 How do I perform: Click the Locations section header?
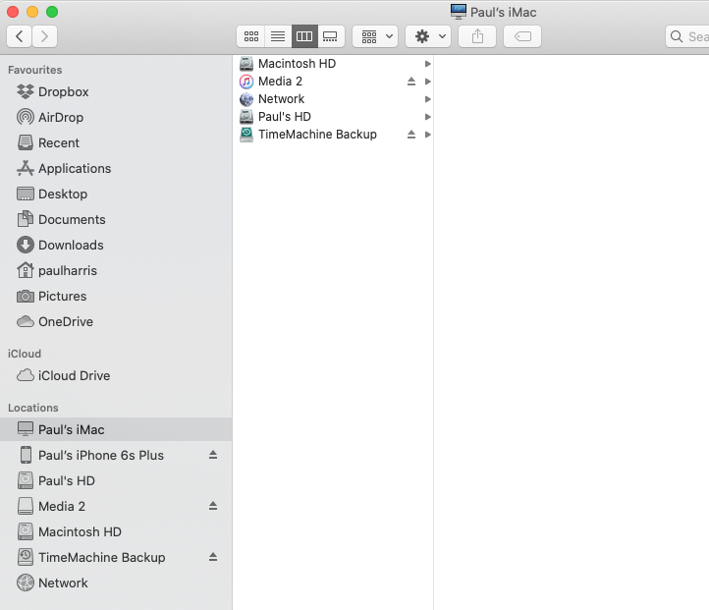pyautogui.click(x=33, y=408)
